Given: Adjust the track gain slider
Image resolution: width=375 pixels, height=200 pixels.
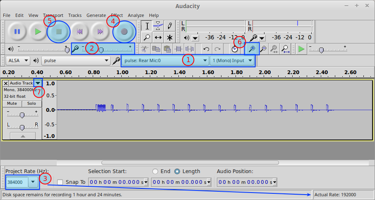Looking at the screenshot, I should [x=22, y=114].
